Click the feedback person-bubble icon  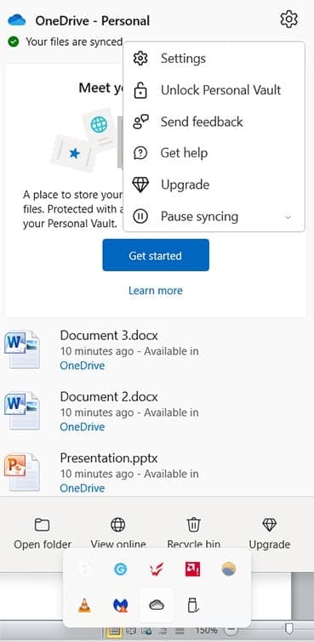pos(140,122)
